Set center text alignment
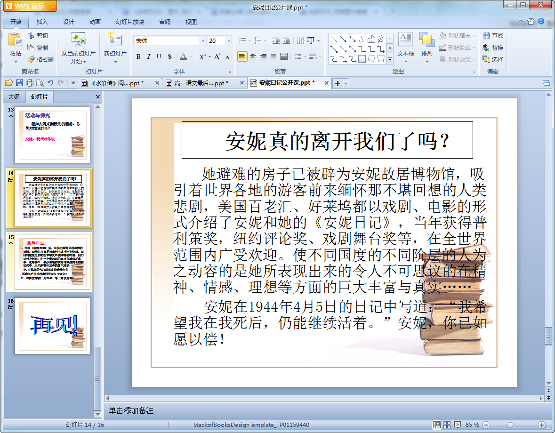555x433 pixels. [x=253, y=56]
